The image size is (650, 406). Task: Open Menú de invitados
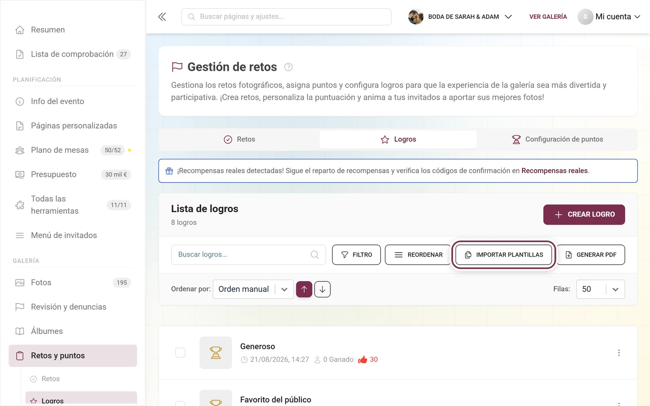pyautogui.click(x=73, y=235)
